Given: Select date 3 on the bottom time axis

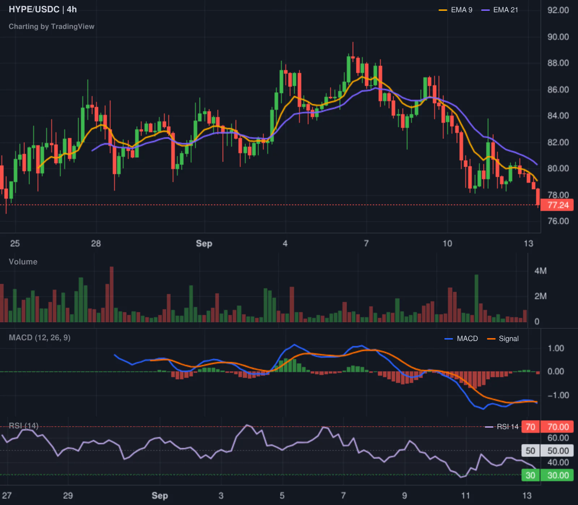Looking at the screenshot, I should pos(221,496).
